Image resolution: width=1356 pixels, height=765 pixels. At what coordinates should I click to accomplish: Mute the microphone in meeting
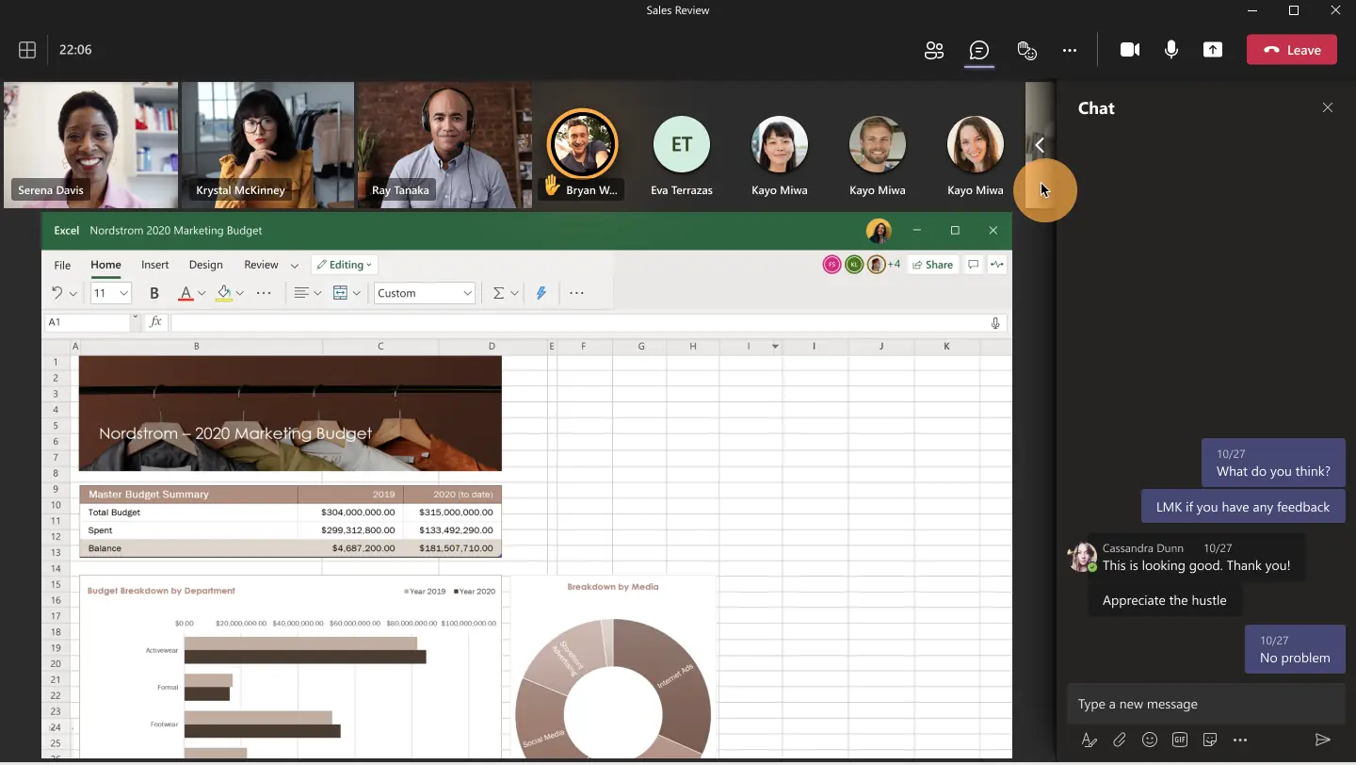click(1170, 50)
